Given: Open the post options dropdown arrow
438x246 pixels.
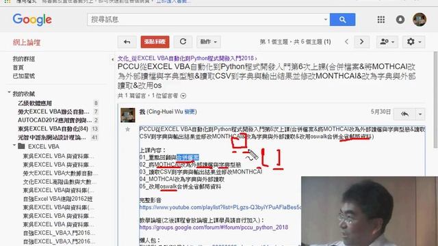Looking at the screenshot, I should coord(420,114).
